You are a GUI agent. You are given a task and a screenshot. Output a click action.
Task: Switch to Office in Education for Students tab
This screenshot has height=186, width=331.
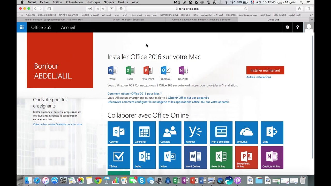pyautogui.click(x=201, y=20)
